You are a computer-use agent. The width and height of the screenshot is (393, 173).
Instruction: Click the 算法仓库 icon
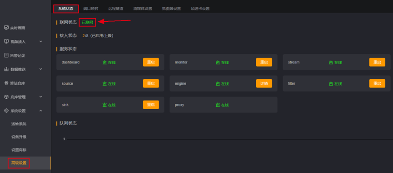[6, 83]
